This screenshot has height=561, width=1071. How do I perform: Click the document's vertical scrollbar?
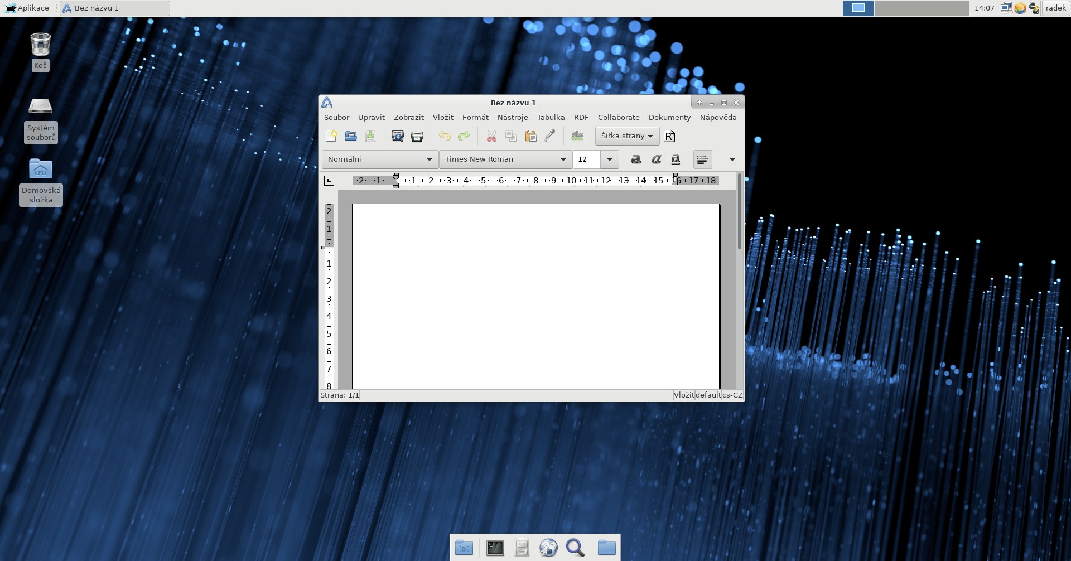740,212
